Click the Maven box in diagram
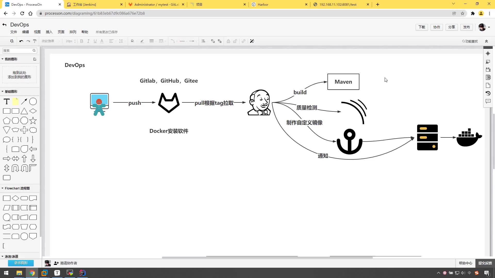The height and width of the screenshot is (278, 495). 343,82
